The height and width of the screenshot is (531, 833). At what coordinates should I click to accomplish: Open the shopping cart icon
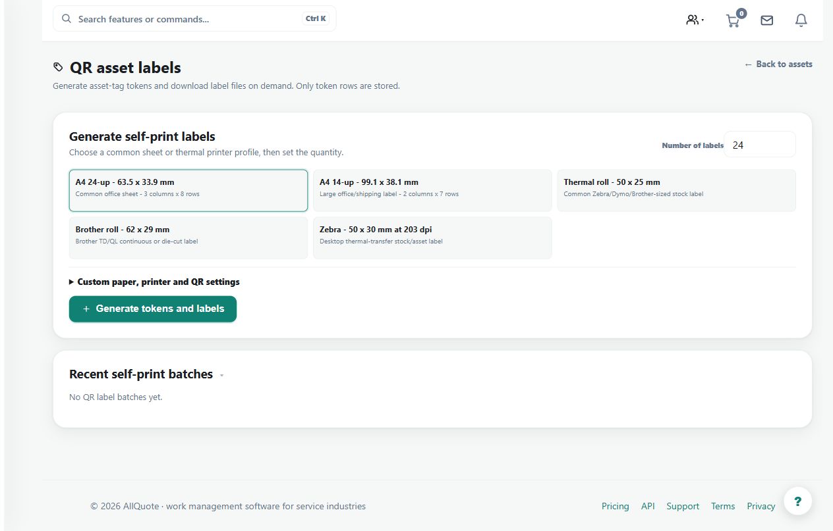tap(733, 21)
